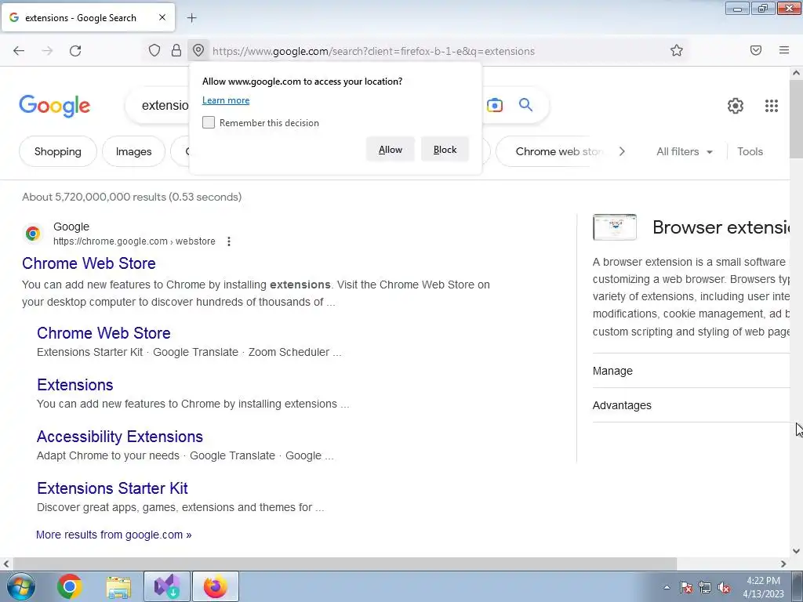The width and height of the screenshot is (803, 602).
Task: Block google.com location access
Action: coord(445,150)
